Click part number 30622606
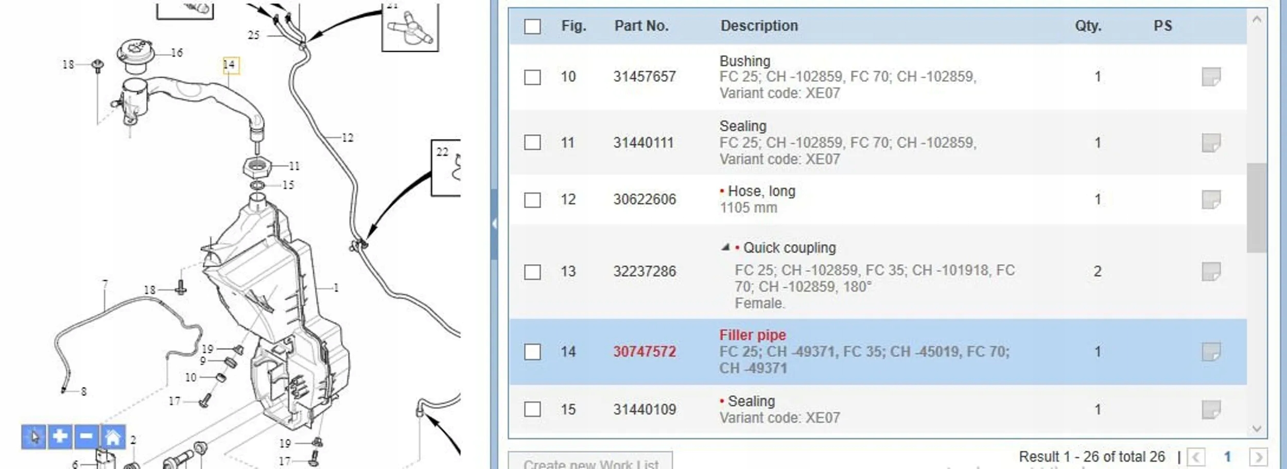This screenshot has height=469, width=1287. [645, 199]
